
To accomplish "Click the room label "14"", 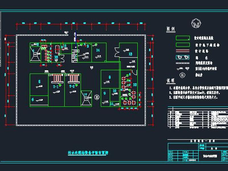I will coord(98,50).
